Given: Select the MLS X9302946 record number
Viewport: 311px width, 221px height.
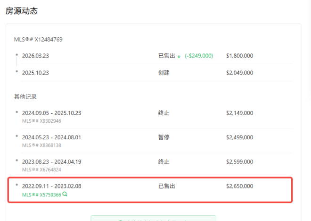Looking at the screenshot, I should (x=41, y=121).
